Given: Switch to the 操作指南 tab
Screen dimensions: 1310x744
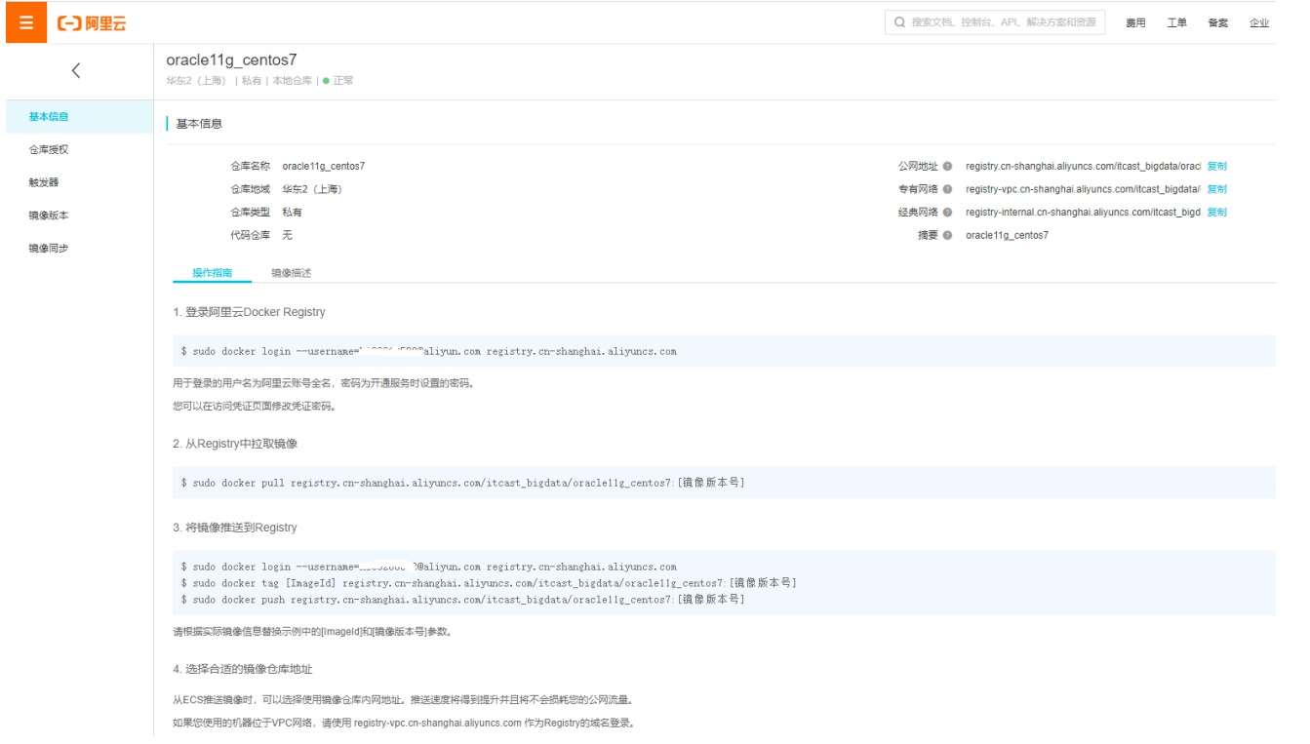Looking at the screenshot, I should (x=212, y=273).
